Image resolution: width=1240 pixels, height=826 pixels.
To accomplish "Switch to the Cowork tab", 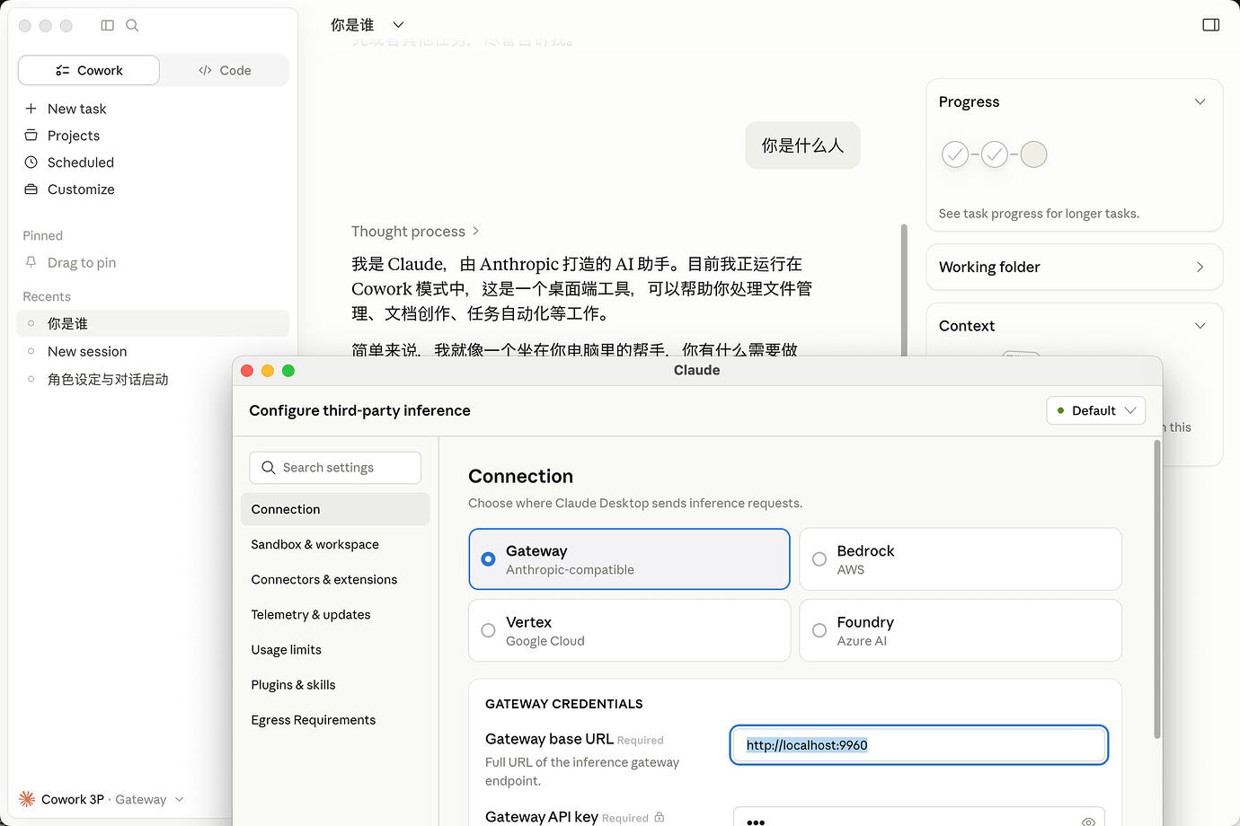I will tap(89, 70).
